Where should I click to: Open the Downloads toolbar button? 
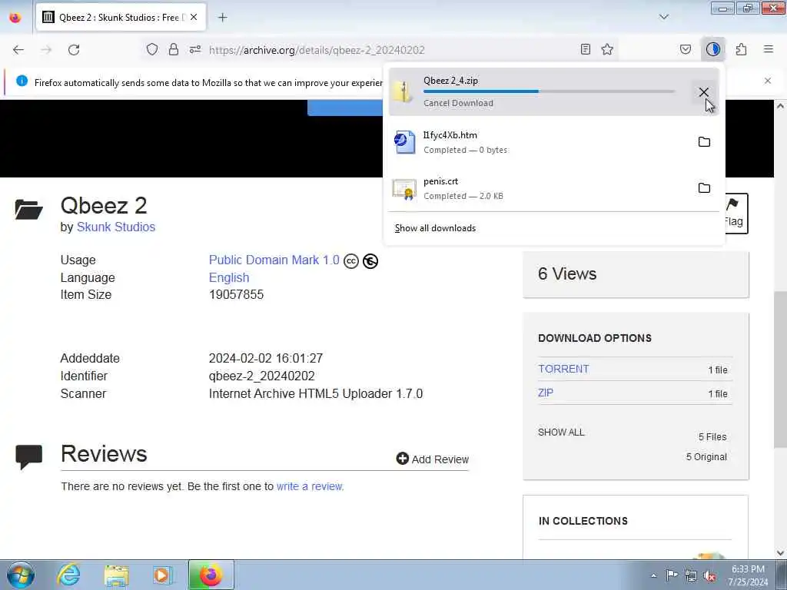coord(713,49)
